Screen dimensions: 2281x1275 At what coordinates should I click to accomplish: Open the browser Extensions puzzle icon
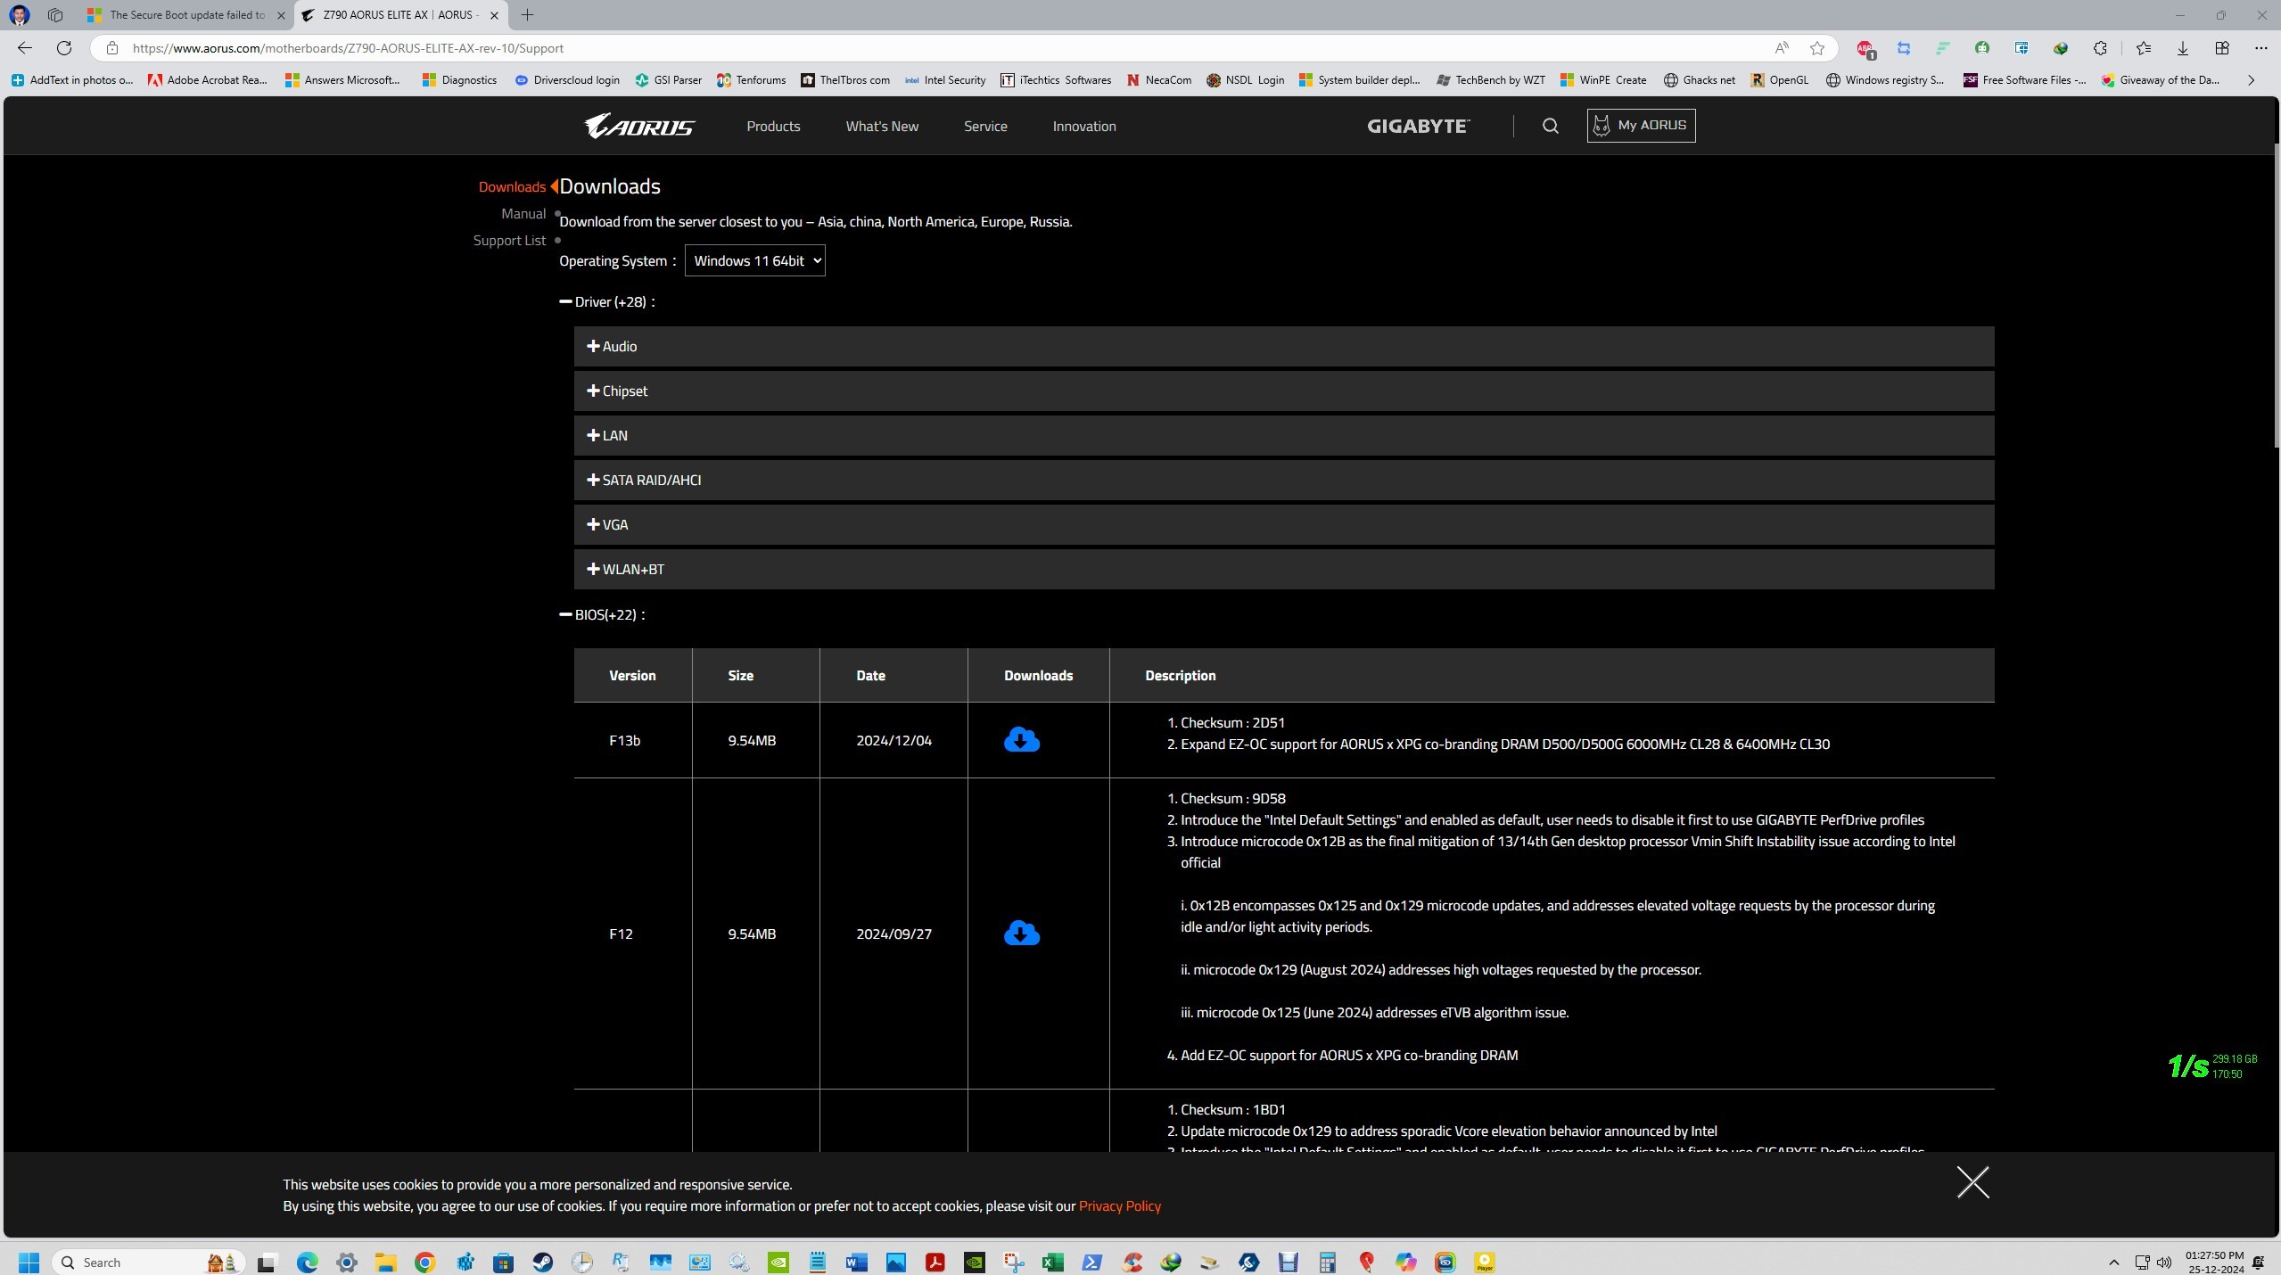tap(2100, 48)
